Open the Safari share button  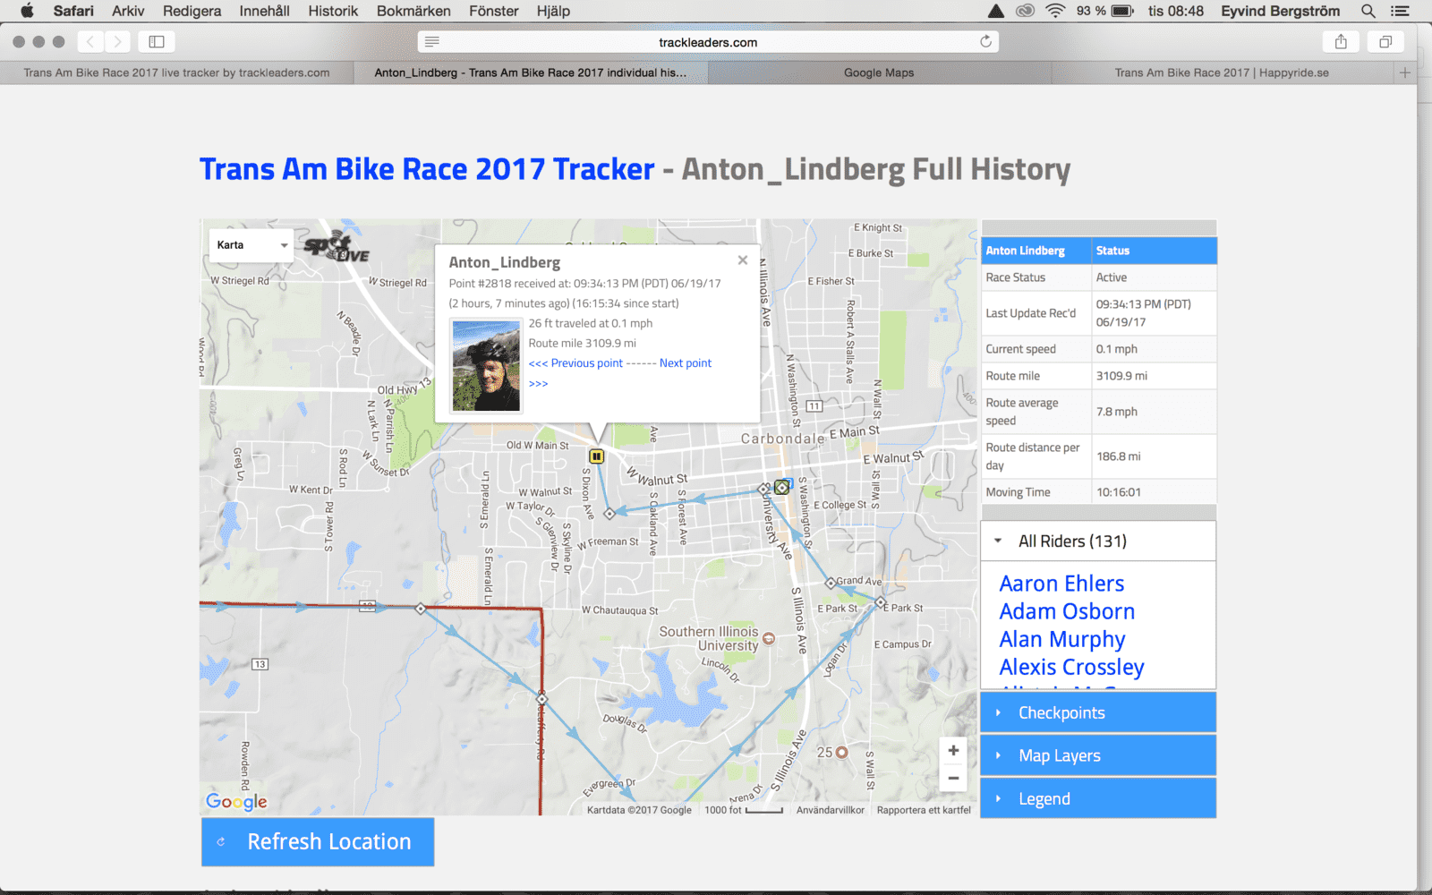tap(1341, 41)
